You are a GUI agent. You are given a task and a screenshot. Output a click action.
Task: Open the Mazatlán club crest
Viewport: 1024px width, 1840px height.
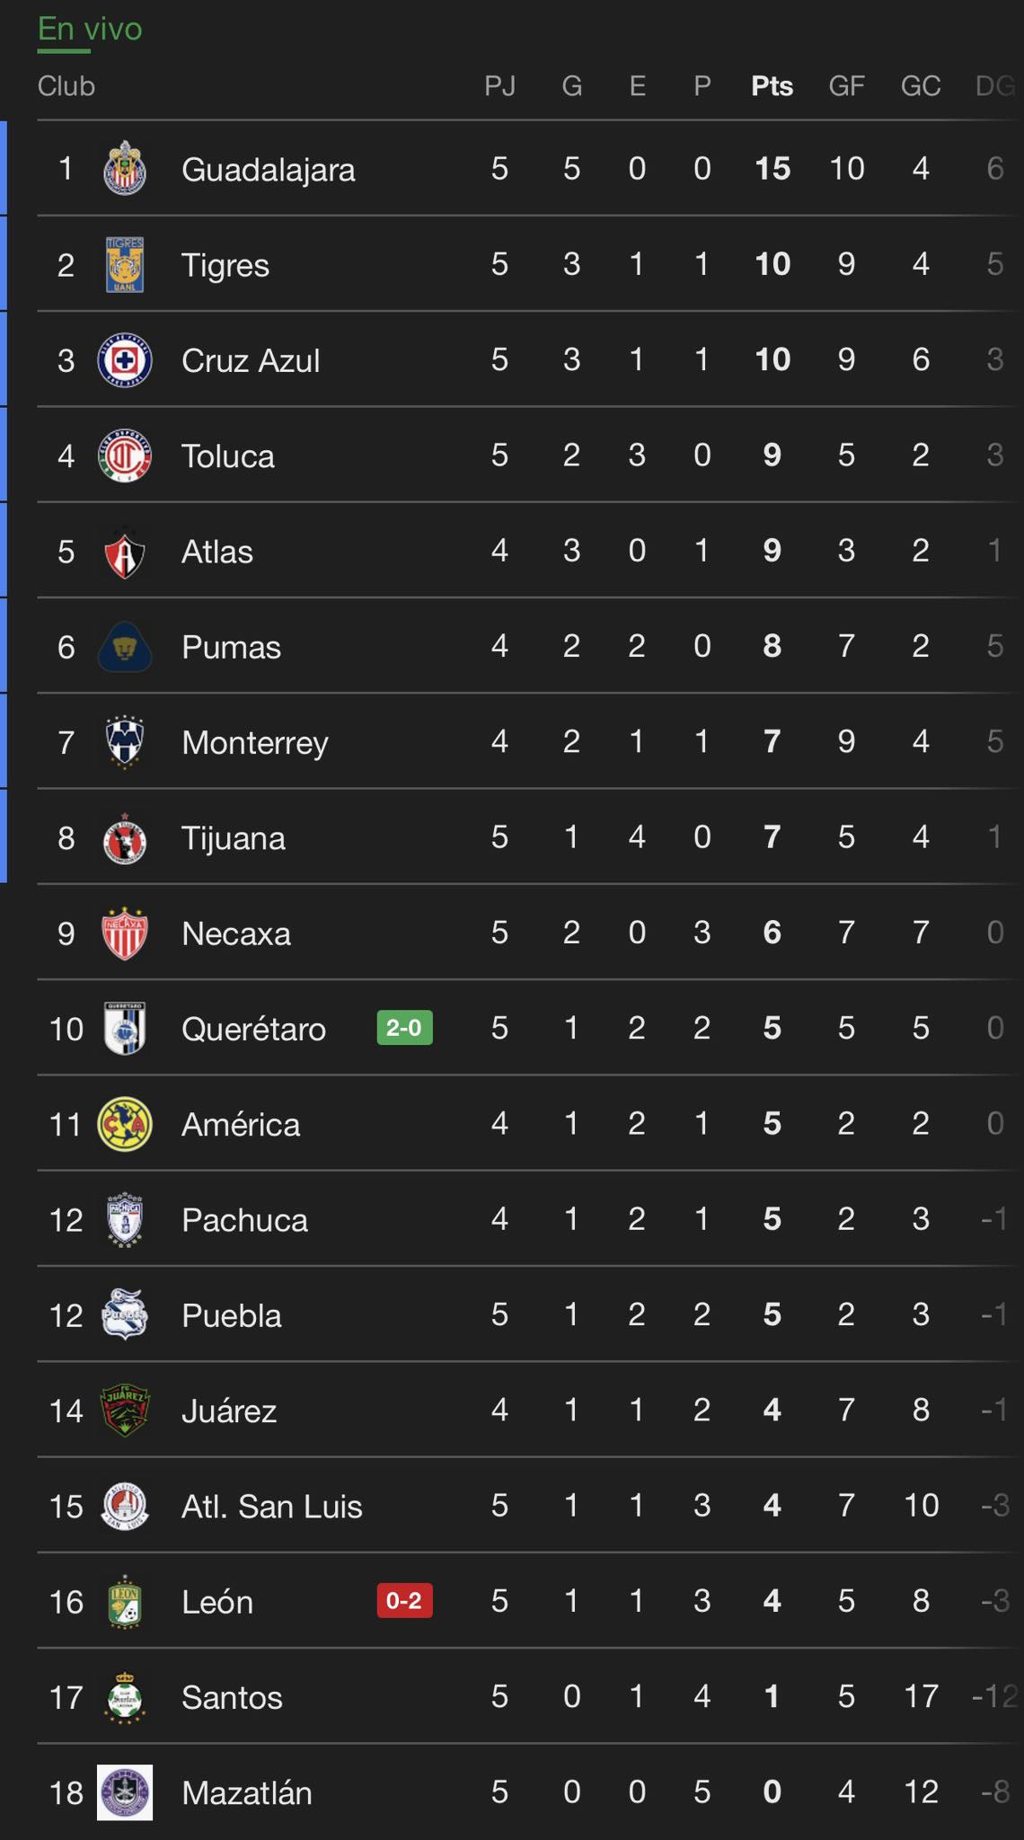point(124,1792)
